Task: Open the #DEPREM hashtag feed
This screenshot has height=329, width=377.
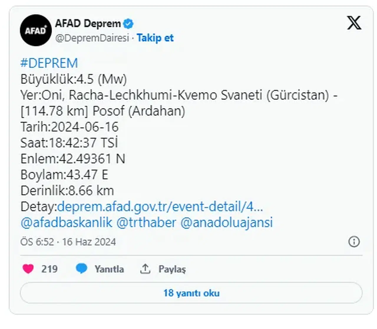Action: (49, 62)
